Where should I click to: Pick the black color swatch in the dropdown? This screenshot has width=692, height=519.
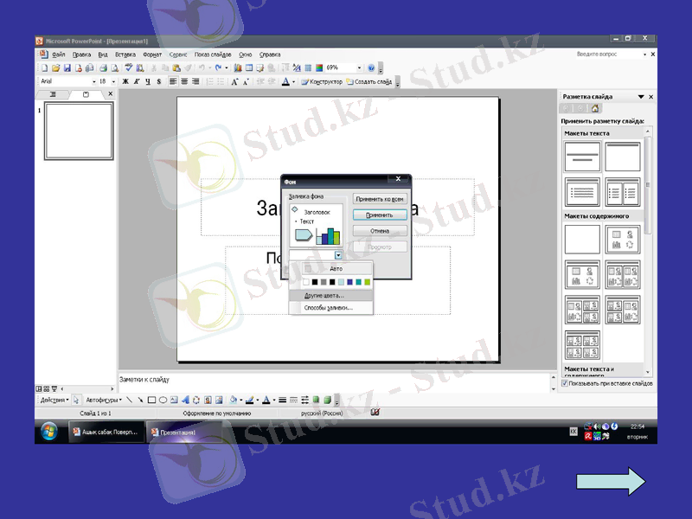pyautogui.click(x=314, y=282)
